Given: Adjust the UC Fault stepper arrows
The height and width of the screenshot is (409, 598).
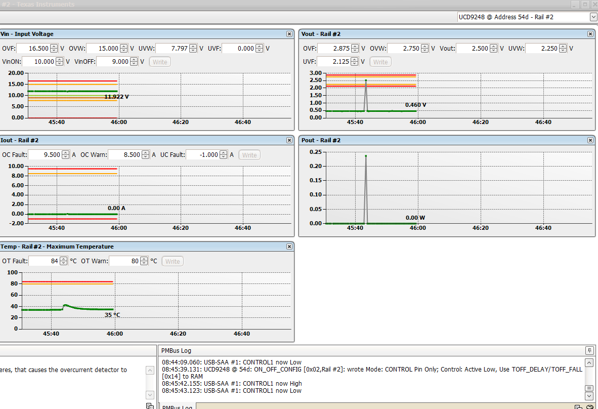Looking at the screenshot, I should click(224, 155).
